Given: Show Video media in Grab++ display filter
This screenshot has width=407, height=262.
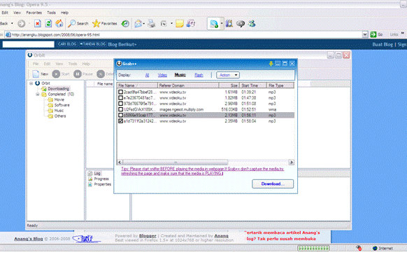Looking at the screenshot, I should pos(162,75).
